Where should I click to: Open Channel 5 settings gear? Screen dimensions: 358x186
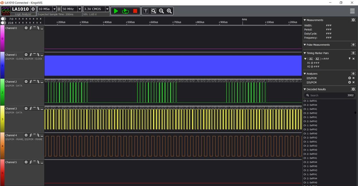(26, 162)
